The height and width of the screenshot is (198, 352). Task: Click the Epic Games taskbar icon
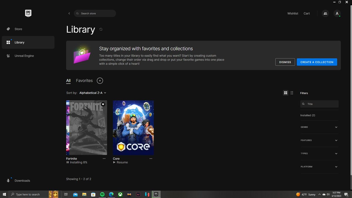coord(156,194)
